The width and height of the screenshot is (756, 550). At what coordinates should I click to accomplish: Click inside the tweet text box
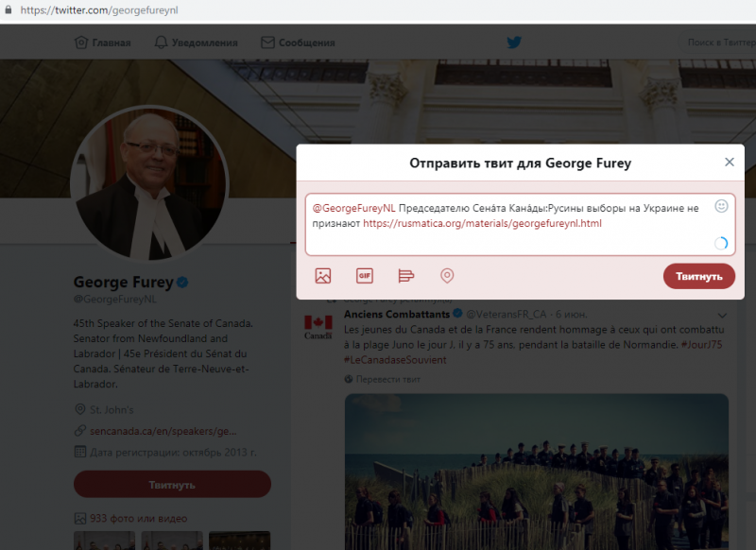[521, 225]
